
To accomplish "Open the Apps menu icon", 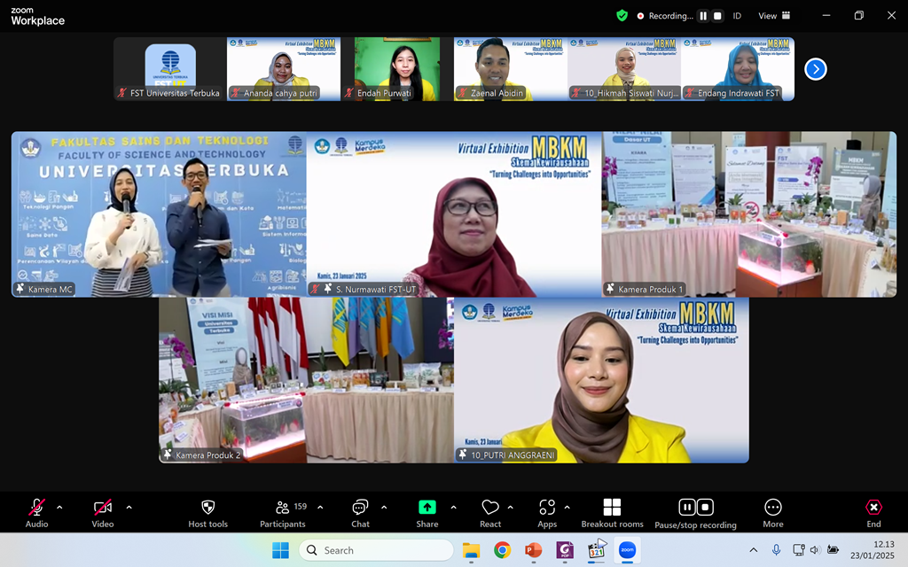I will pyautogui.click(x=547, y=508).
